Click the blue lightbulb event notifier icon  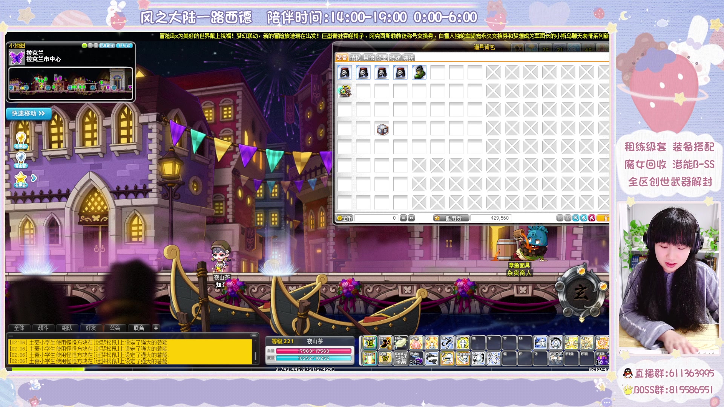(21, 160)
